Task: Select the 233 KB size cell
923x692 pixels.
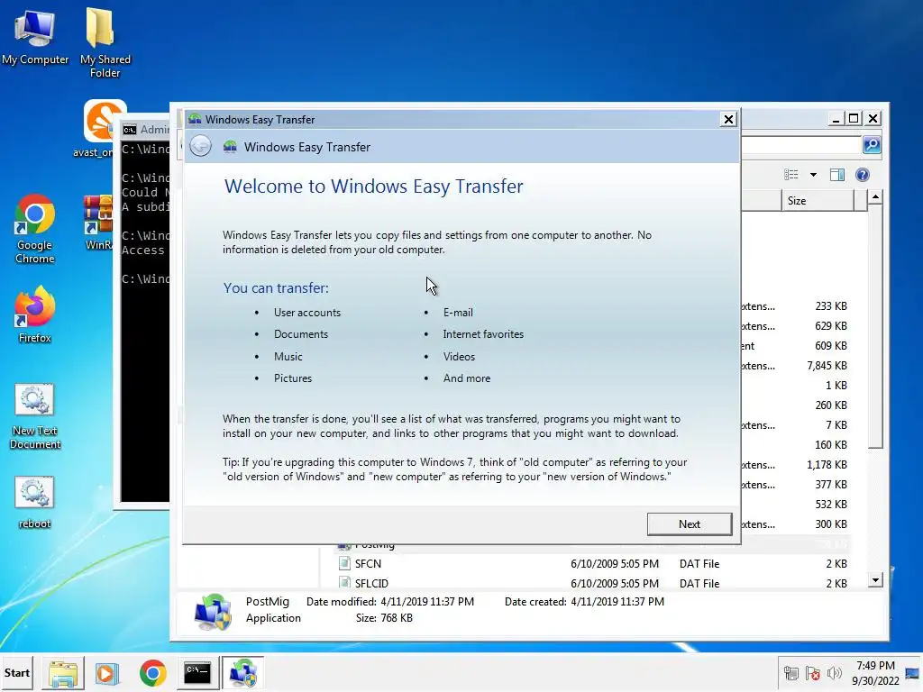Action: coord(830,306)
